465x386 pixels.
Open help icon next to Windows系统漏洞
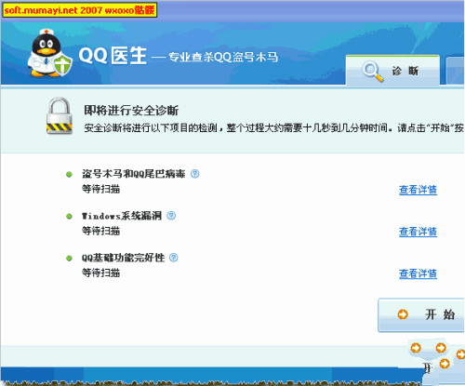coord(171,216)
